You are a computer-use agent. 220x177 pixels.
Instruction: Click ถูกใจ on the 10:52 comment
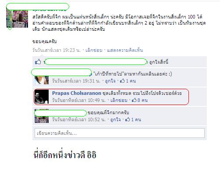tap(116, 119)
